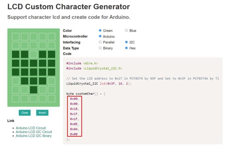Switch interfacing to Parallel
The height and width of the screenshot is (147, 226).
coord(100,42)
